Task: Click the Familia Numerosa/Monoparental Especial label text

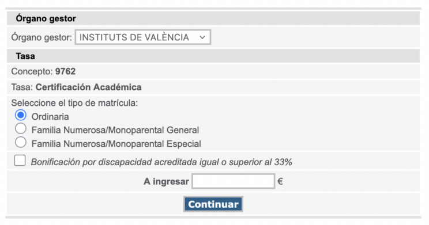Action: coord(116,144)
